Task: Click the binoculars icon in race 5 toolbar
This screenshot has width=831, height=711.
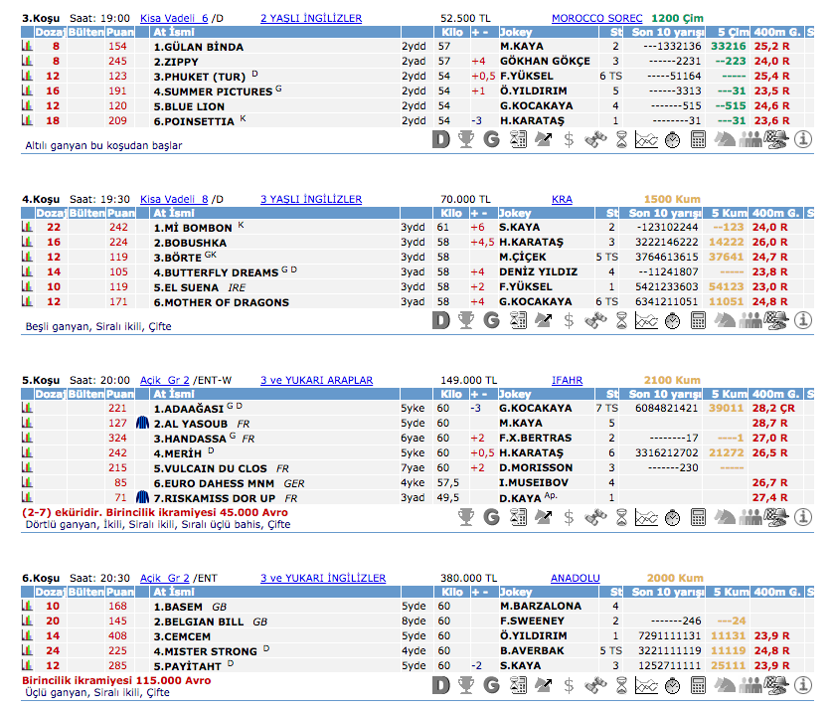Action: (595, 517)
